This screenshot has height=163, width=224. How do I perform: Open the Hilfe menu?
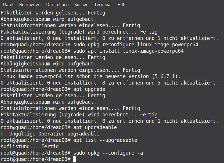click(x=122, y=5)
